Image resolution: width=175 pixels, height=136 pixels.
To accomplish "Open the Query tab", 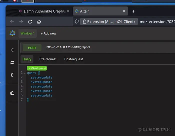I will 27,59.
